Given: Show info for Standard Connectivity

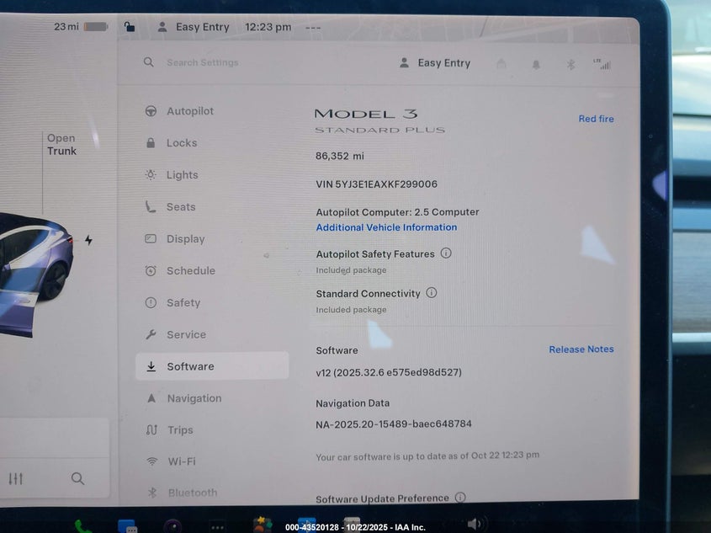Looking at the screenshot, I should pos(432,293).
